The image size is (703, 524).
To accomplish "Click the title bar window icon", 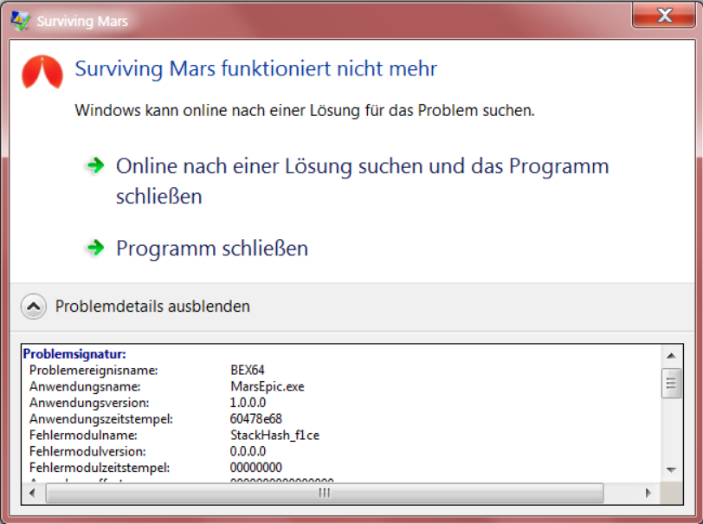I will [21, 21].
